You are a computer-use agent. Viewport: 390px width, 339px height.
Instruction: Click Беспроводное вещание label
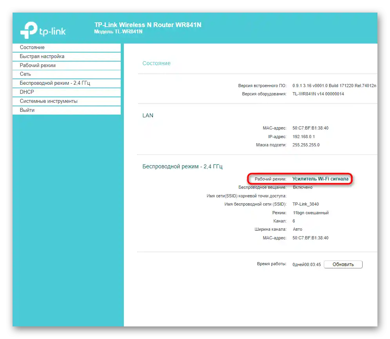coord(262,187)
